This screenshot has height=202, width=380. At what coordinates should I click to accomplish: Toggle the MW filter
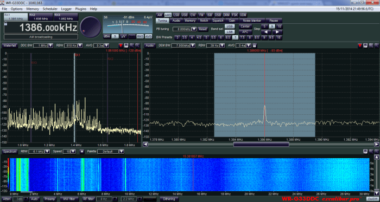69,199
